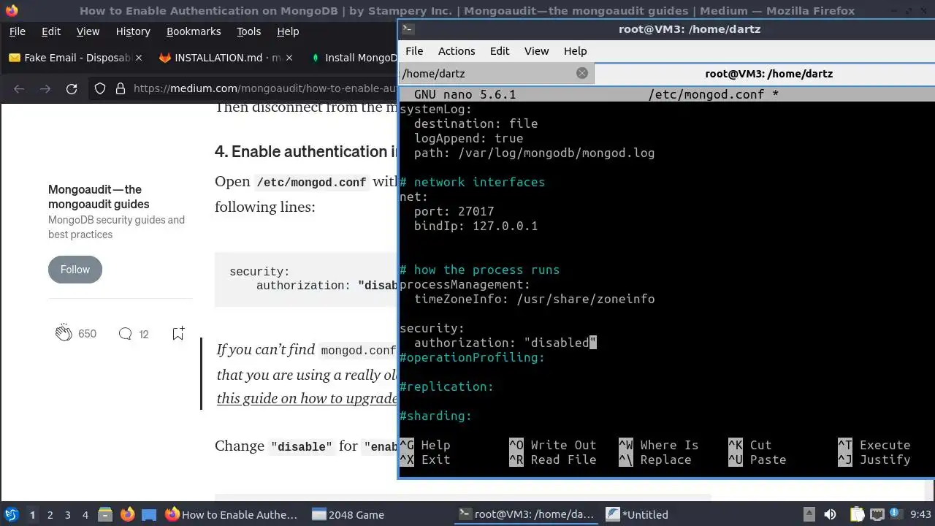Click the removable media tray icon
935x526 pixels.
(x=809, y=514)
